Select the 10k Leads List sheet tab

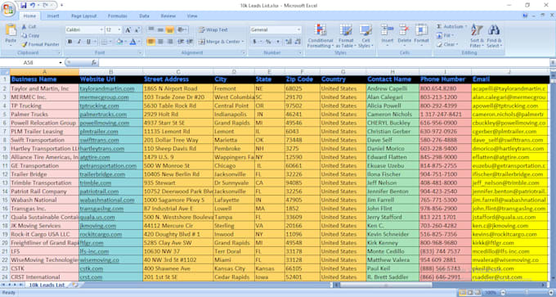click(x=47, y=285)
